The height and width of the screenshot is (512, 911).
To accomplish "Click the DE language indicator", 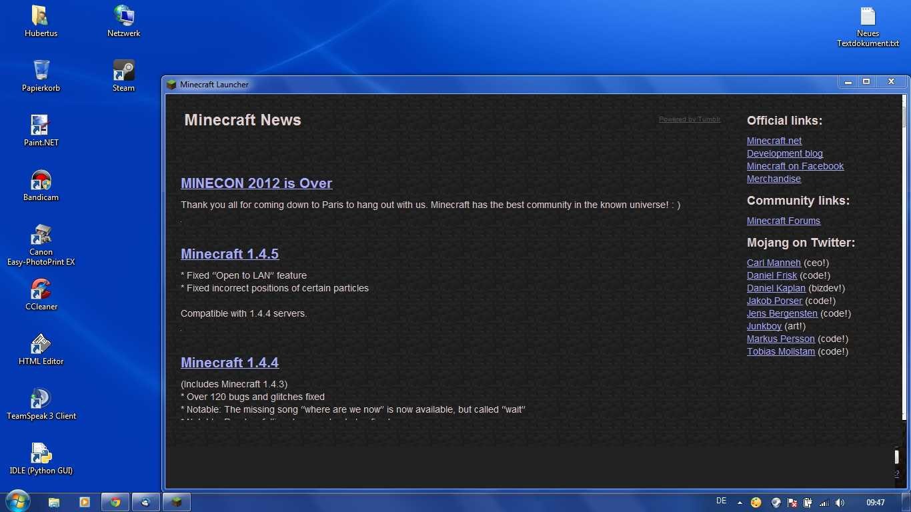I will pyautogui.click(x=721, y=501).
